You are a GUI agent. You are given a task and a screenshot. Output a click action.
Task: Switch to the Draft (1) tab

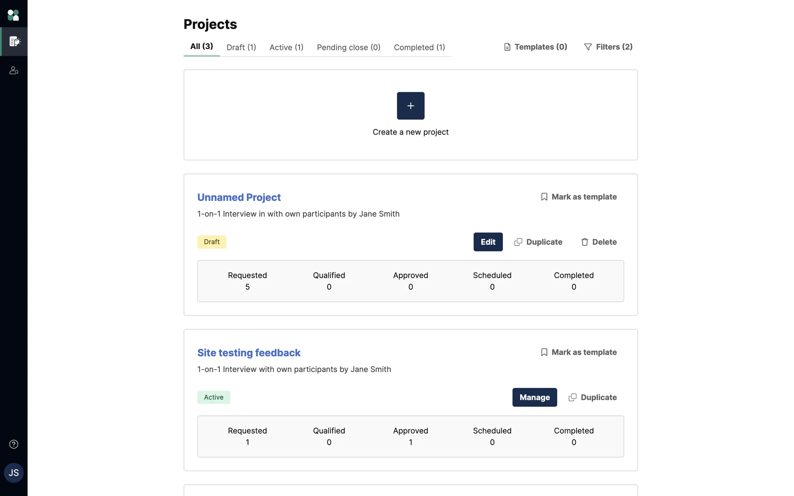click(x=241, y=47)
